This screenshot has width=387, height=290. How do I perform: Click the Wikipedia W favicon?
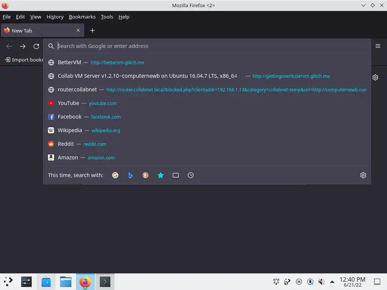click(51, 130)
